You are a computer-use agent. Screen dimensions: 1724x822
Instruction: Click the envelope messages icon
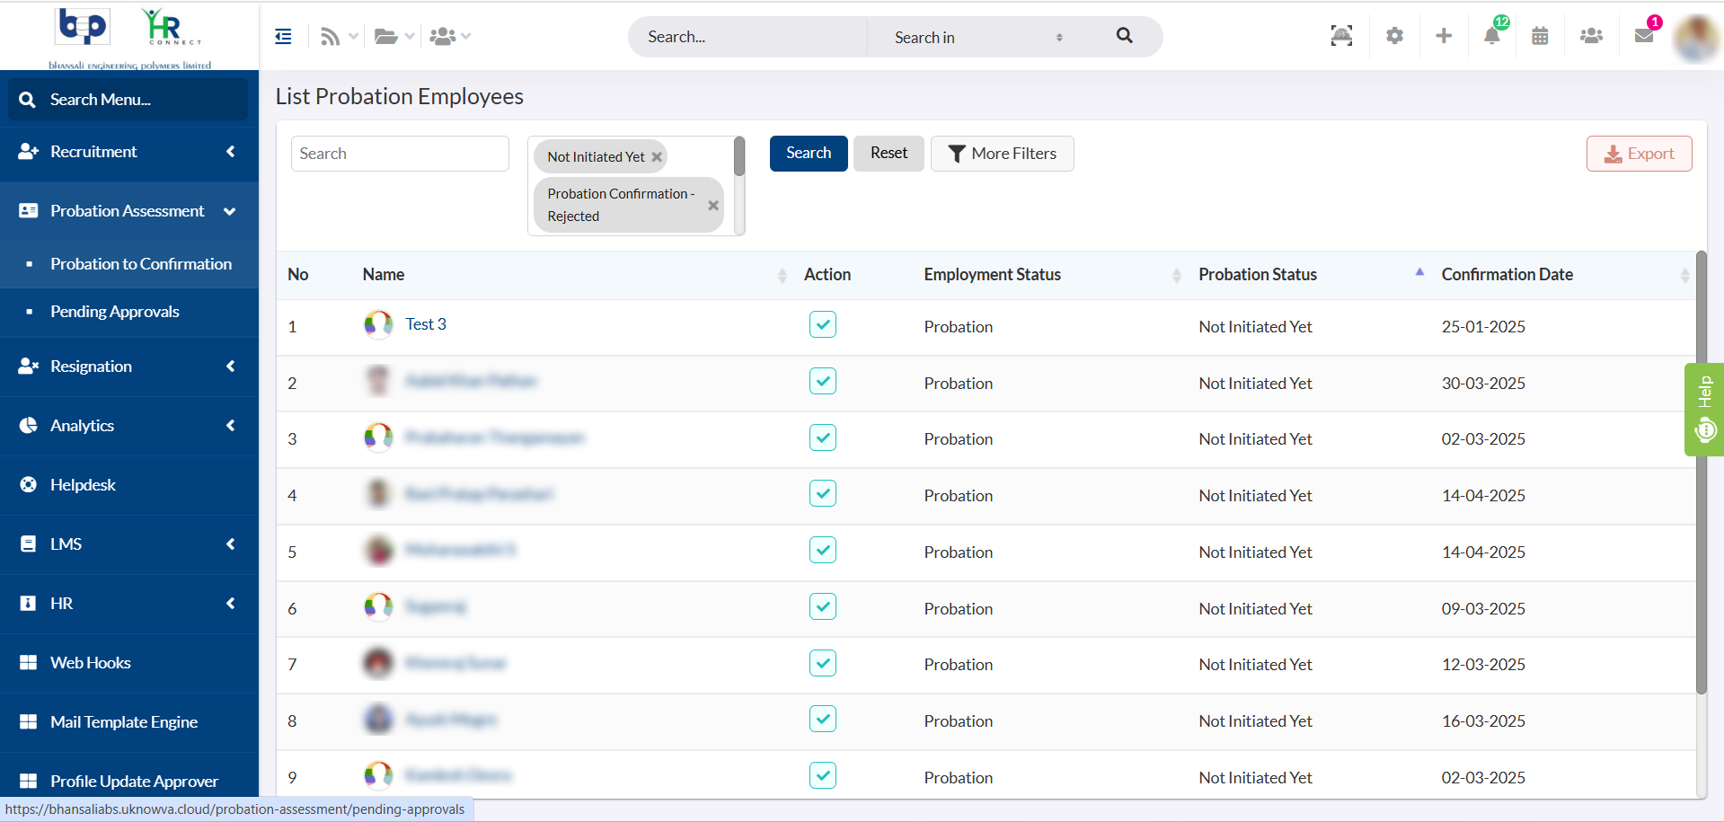tap(1643, 36)
